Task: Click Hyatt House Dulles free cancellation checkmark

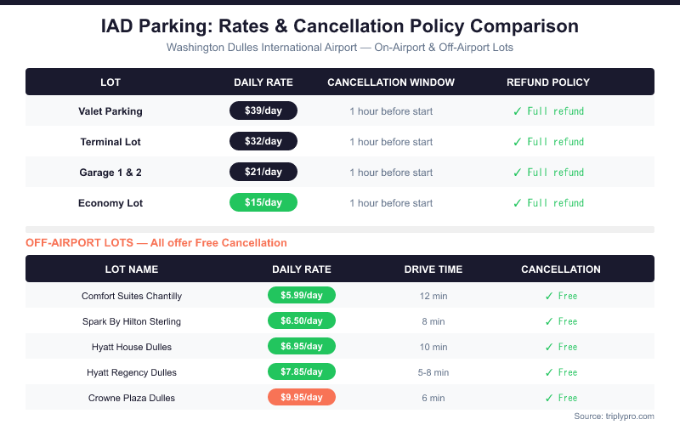Action: pos(549,347)
